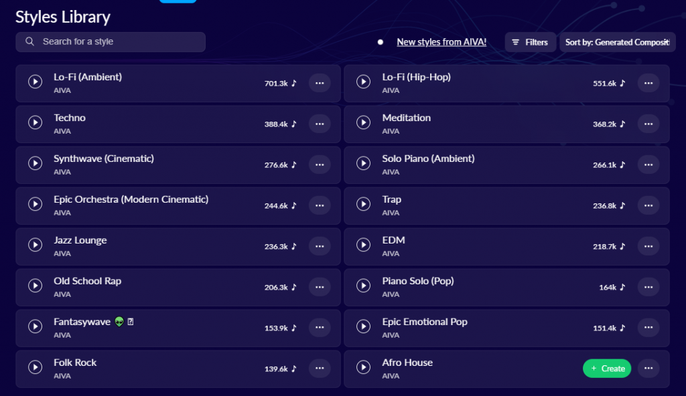The image size is (686, 396).
Task: Play the Techno style preview
Action: [x=35, y=122]
